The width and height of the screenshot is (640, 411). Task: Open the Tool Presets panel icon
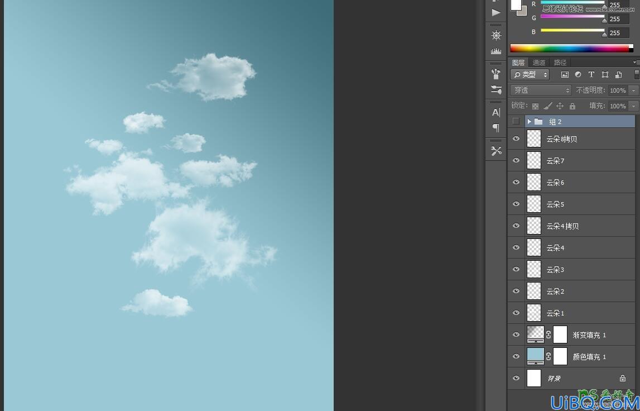tap(496, 151)
